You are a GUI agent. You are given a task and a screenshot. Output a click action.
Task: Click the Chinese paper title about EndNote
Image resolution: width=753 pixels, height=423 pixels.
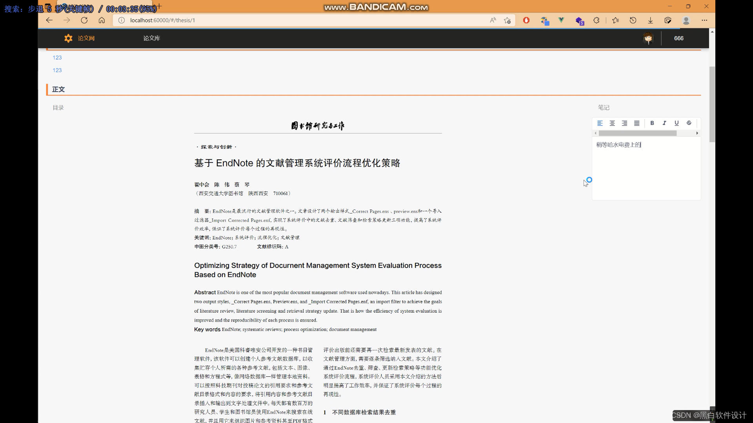tap(297, 163)
